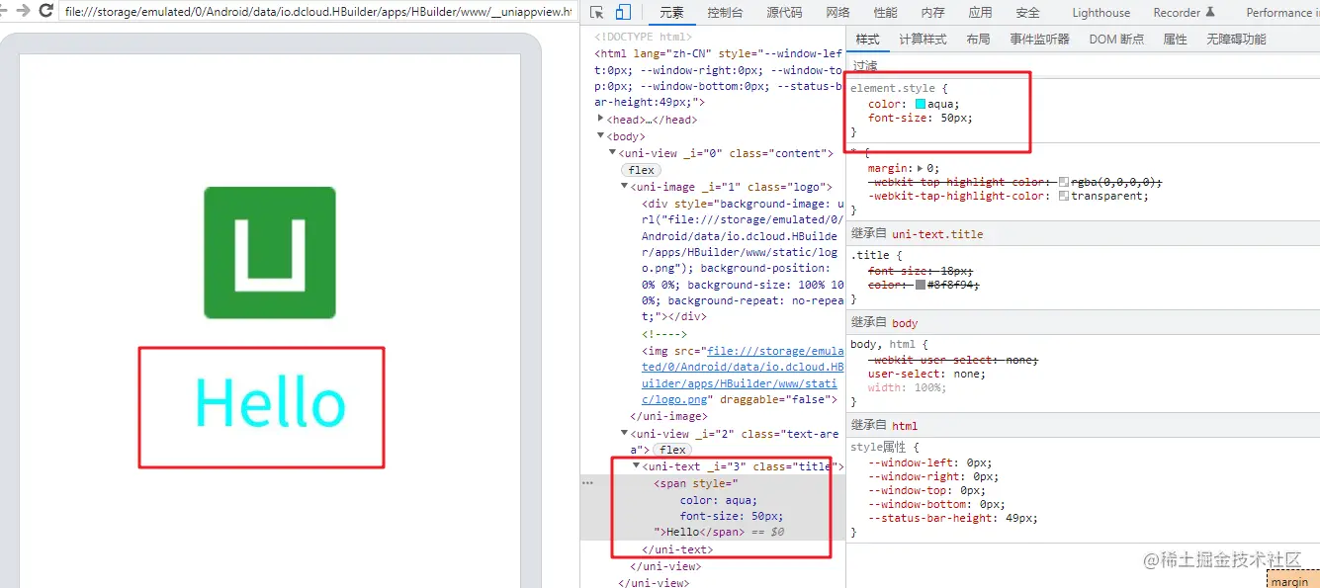Collapse the body element in DOM tree
This screenshot has width=1320, height=588.
pyautogui.click(x=601, y=135)
